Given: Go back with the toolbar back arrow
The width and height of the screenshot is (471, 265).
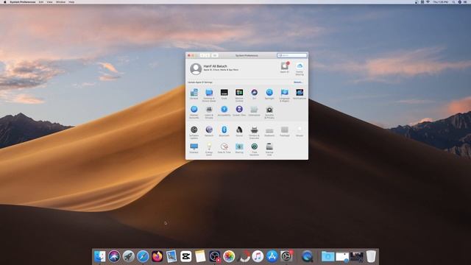Looking at the screenshot, I should [x=202, y=55].
